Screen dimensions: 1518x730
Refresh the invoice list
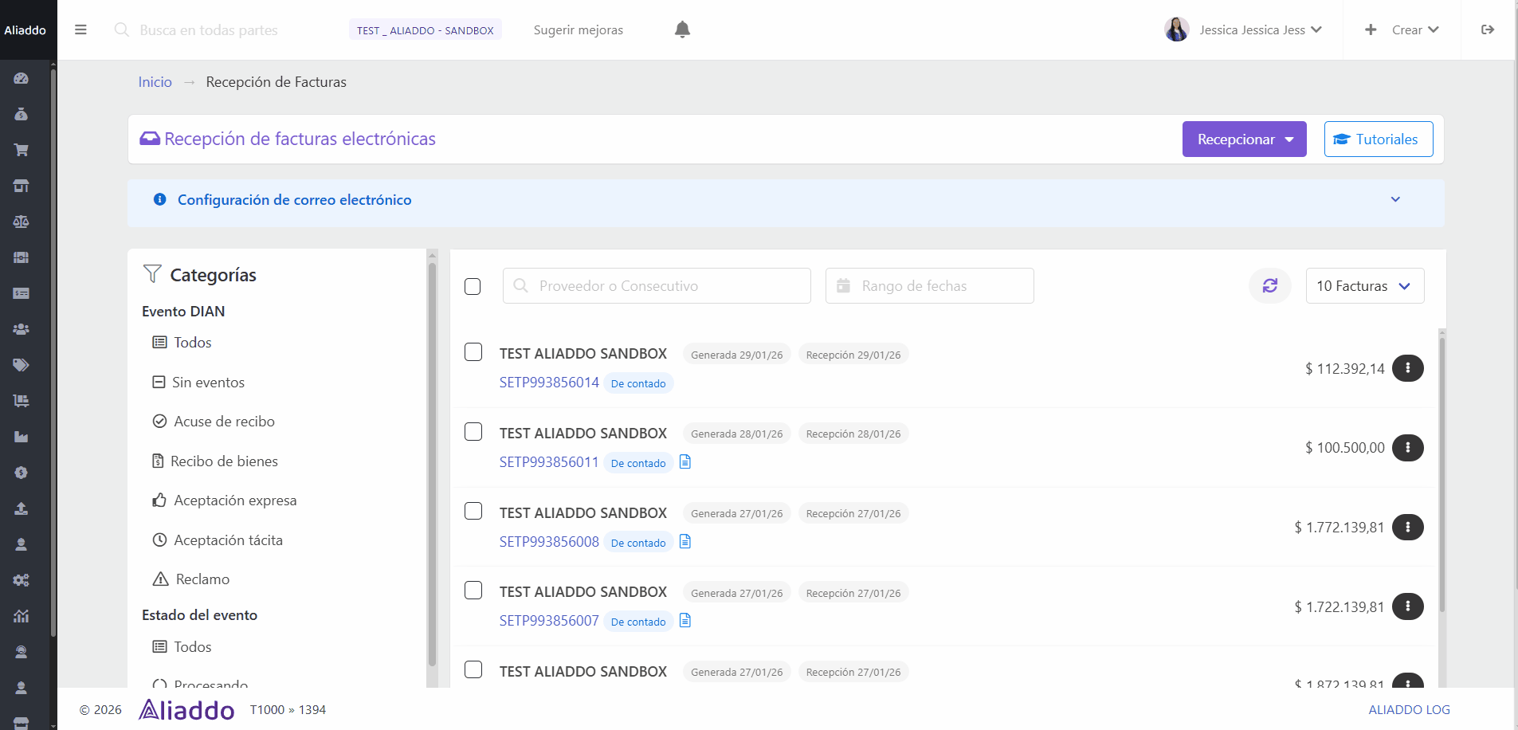coord(1269,285)
